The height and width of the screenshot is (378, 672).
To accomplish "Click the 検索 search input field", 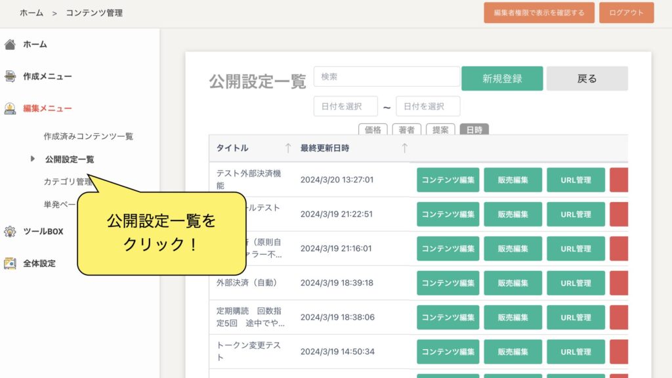I will [x=387, y=77].
